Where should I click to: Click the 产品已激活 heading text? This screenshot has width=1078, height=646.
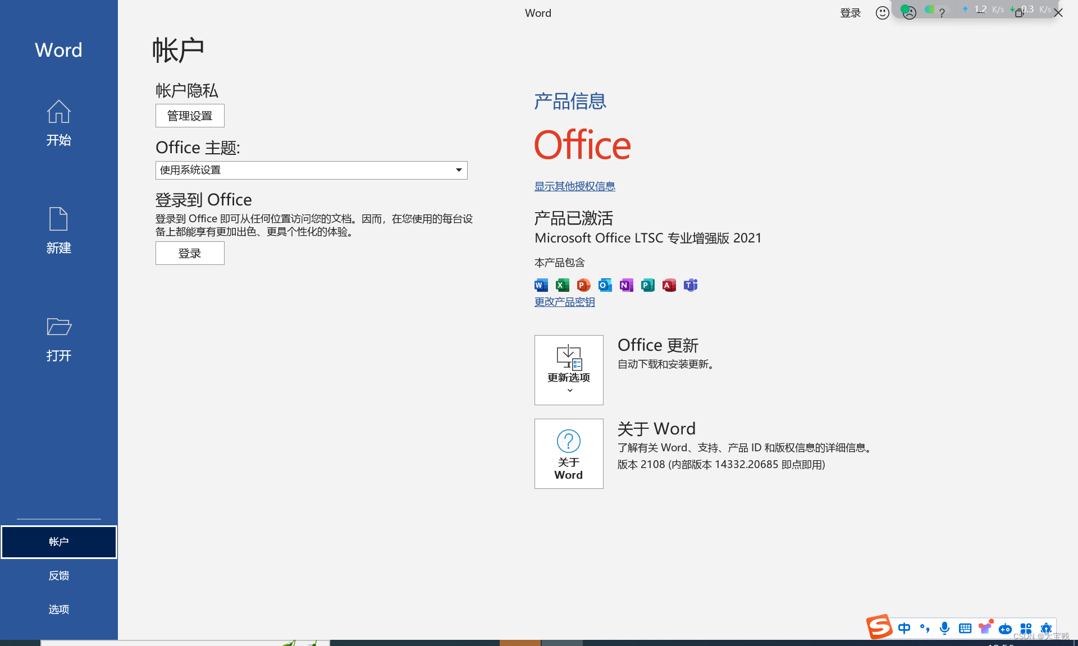coord(573,218)
